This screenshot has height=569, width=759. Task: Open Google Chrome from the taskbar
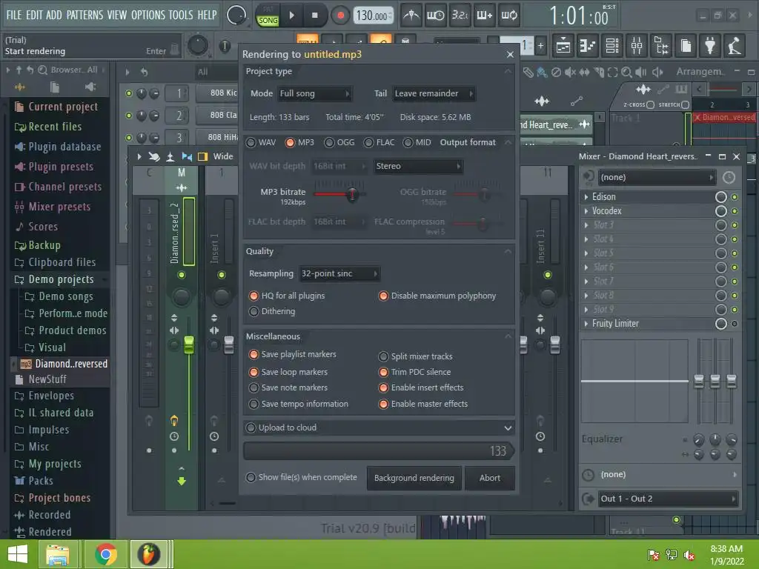tap(105, 554)
